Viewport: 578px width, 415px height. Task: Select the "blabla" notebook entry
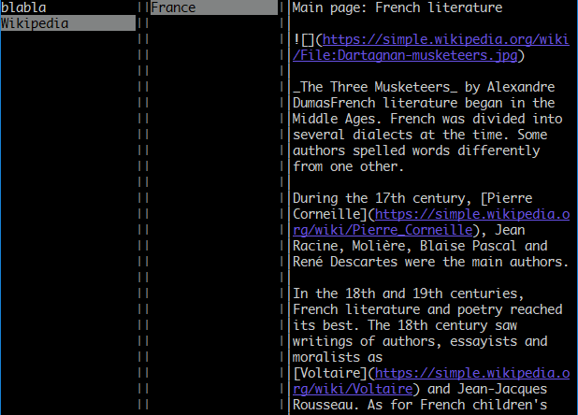coord(23,7)
